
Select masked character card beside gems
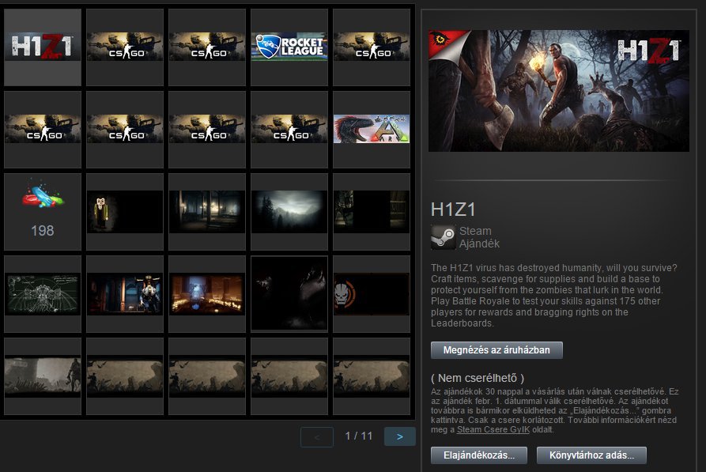125,212
